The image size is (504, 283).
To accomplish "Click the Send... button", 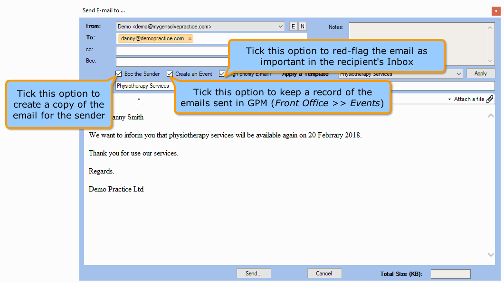I will (x=254, y=274).
